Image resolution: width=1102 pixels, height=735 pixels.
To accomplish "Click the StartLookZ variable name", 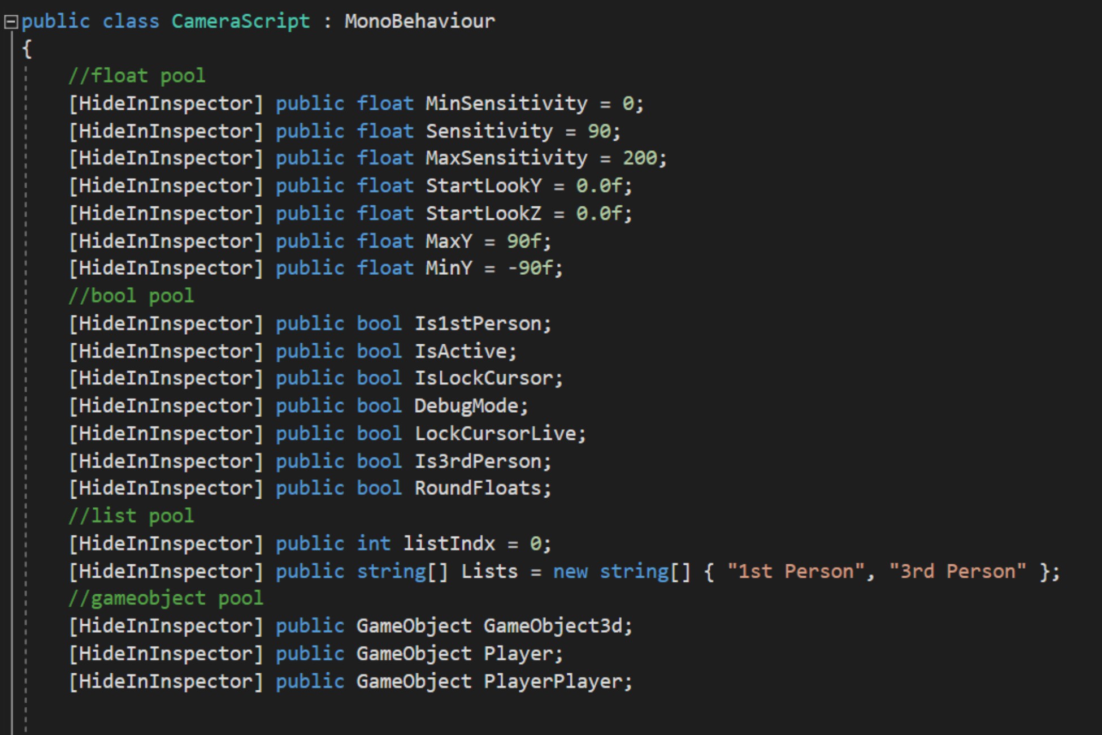I will [483, 214].
